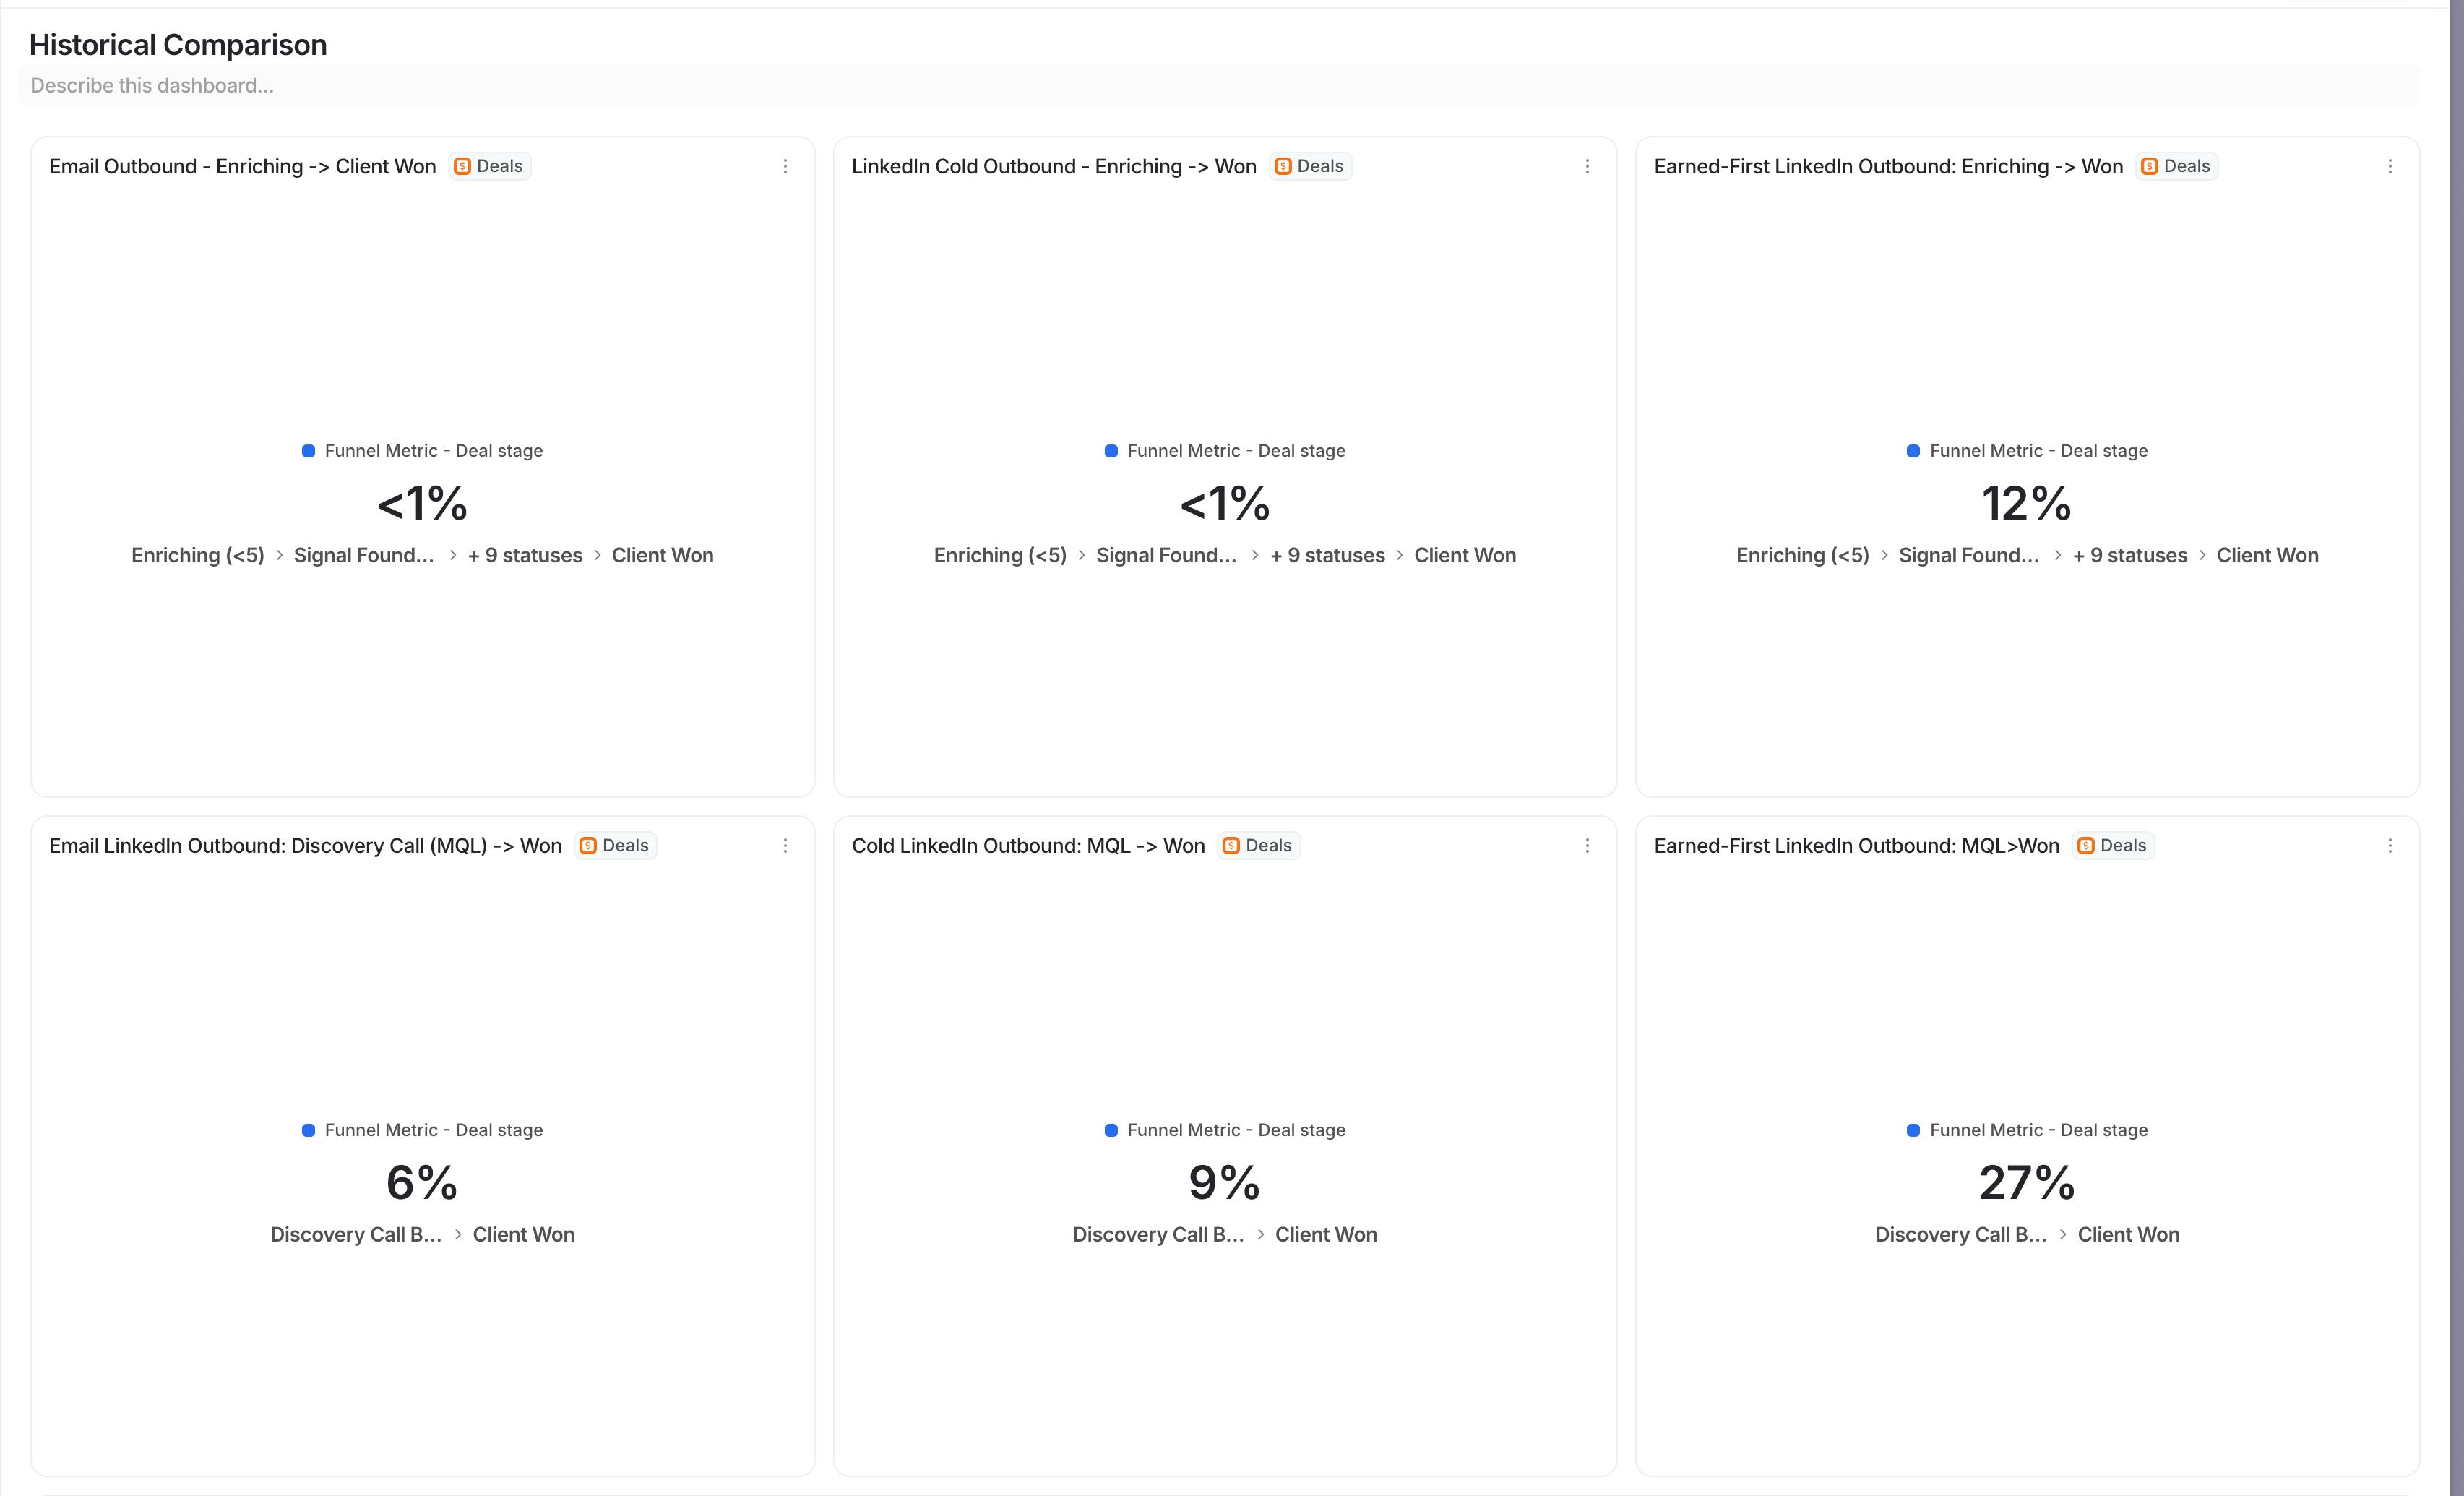Image resolution: width=2464 pixels, height=1496 pixels.
Task: Open the kebab menu on Email Outbound card
Action: pos(786,166)
